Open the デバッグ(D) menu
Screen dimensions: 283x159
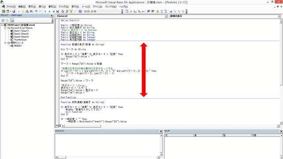pos(64,7)
